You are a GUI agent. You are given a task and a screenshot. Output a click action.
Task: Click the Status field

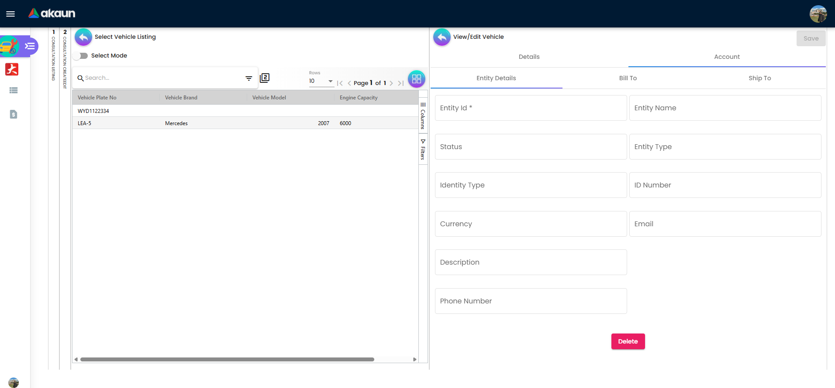click(531, 147)
